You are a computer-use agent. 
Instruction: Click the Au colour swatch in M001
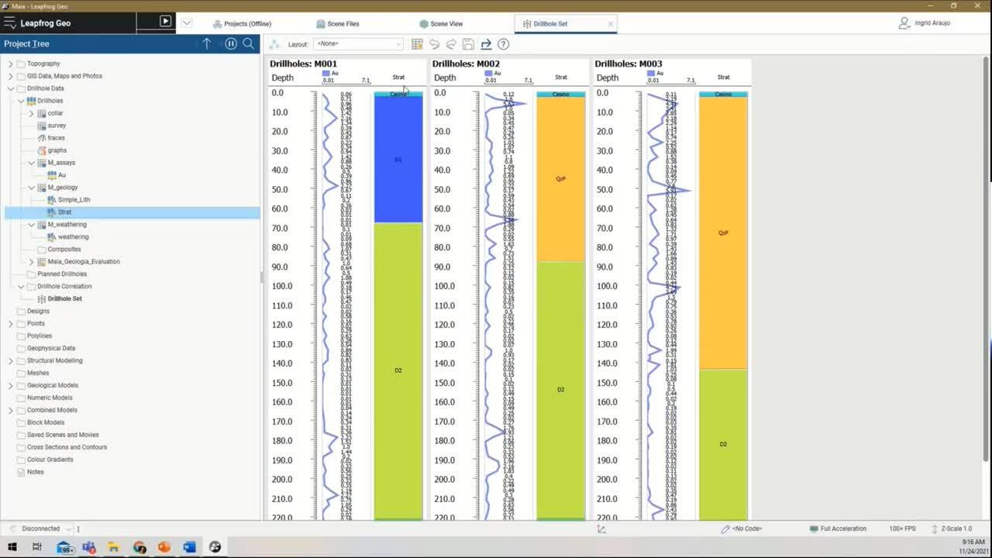point(325,73)
